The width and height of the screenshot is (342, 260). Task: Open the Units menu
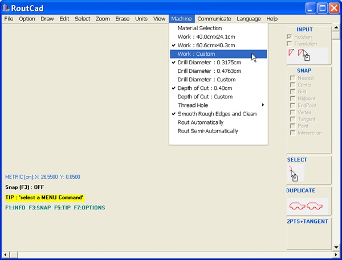141,19
